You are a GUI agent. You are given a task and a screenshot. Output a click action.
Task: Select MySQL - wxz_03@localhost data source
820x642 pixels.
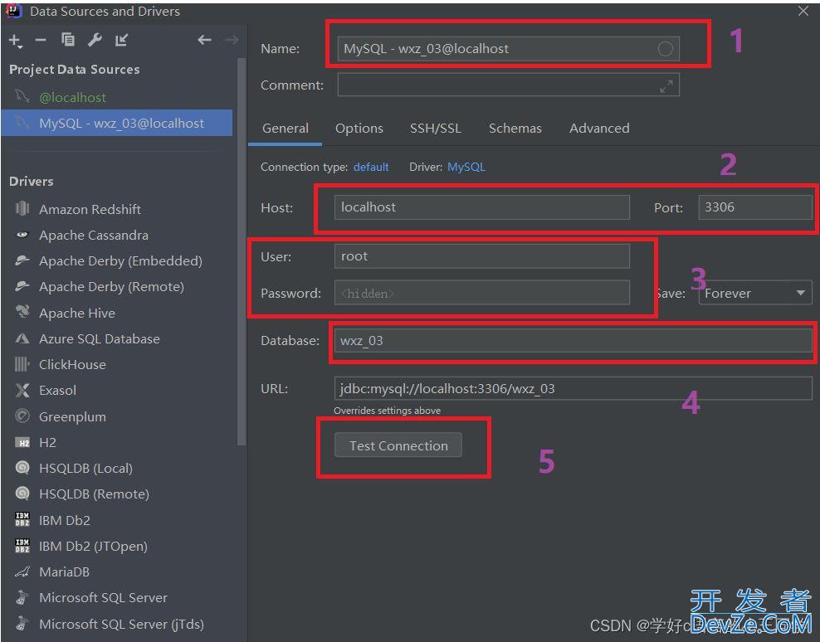[x=116, y=123]
